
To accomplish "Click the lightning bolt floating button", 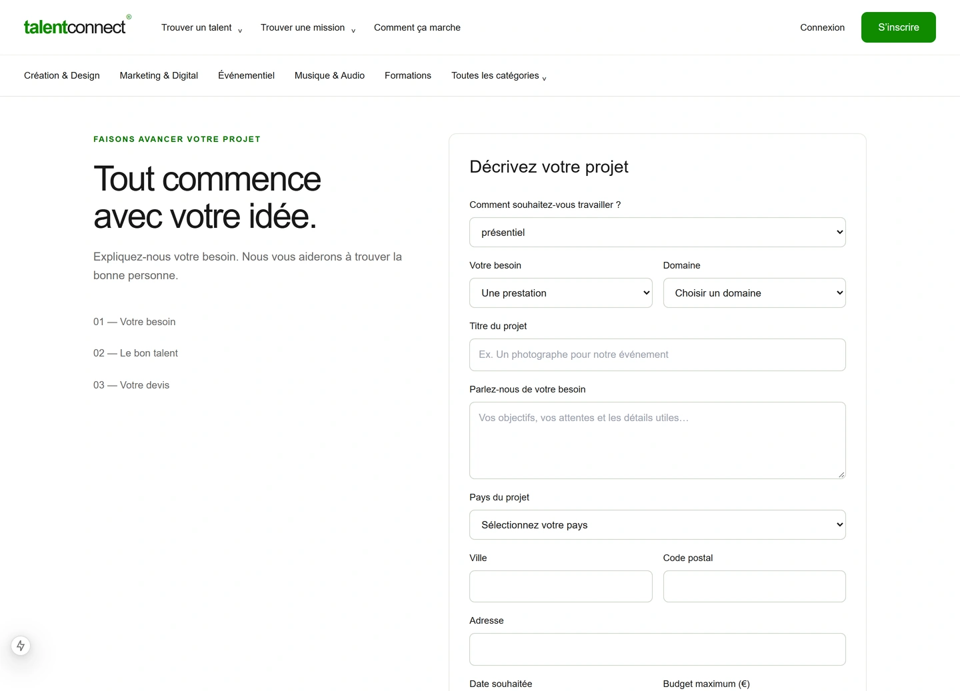I will (x=21, y=645).
